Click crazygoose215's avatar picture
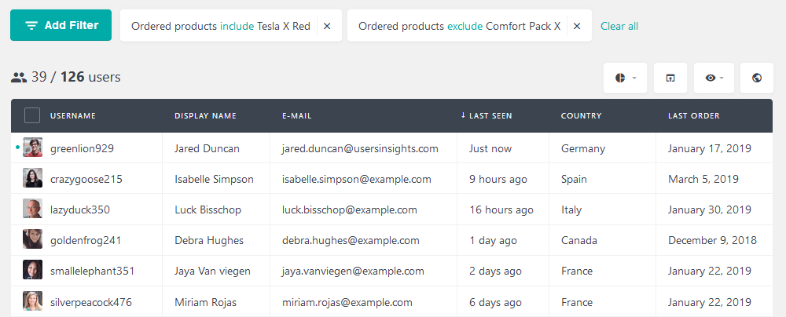786x317 pixels. pos(32,178)
